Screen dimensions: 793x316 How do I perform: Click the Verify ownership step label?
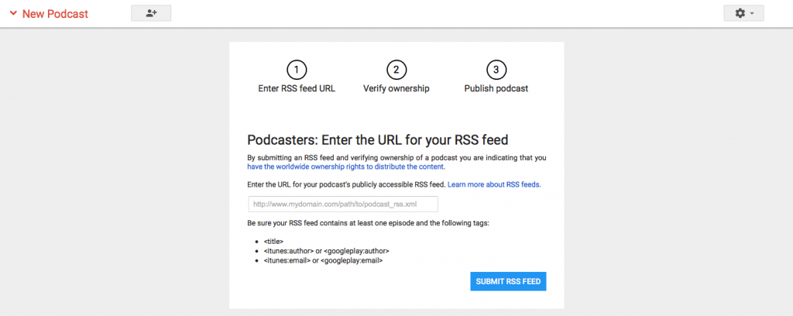396,88
